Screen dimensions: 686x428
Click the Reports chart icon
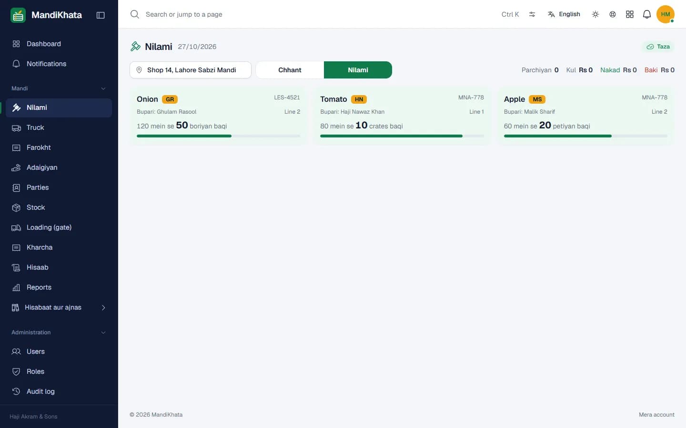pos(16,287)
